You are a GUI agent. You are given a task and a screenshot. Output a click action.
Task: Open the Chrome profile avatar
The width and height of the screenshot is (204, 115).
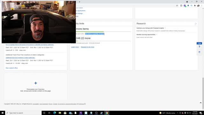click(x=198, y=6)
